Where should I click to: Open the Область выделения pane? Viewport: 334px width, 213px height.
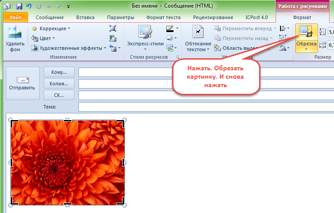coord(242,48)
